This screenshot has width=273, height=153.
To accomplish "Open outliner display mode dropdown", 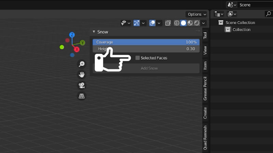I will (x=232, y=14).
